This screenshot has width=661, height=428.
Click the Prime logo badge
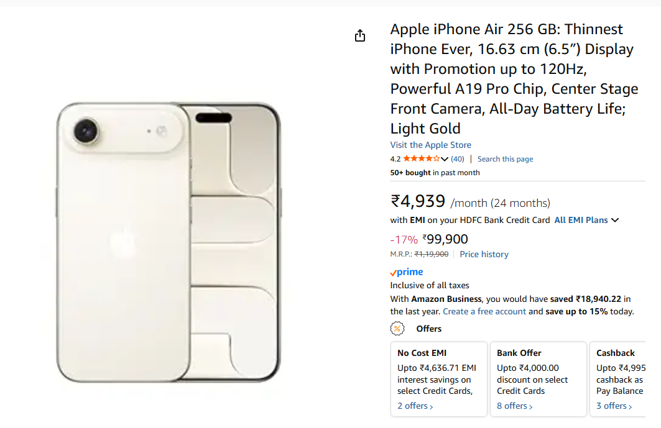(407, 272)
